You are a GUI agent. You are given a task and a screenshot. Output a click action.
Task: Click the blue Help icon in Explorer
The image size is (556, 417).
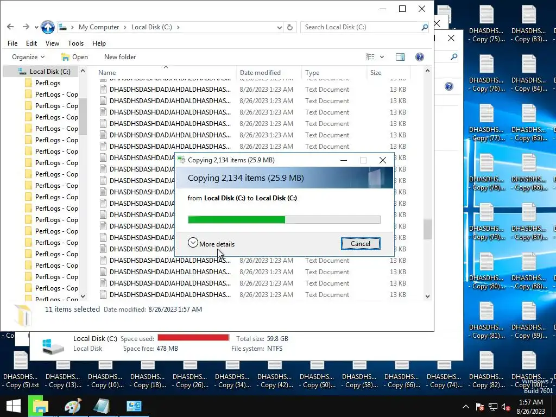tap(420, 56)
